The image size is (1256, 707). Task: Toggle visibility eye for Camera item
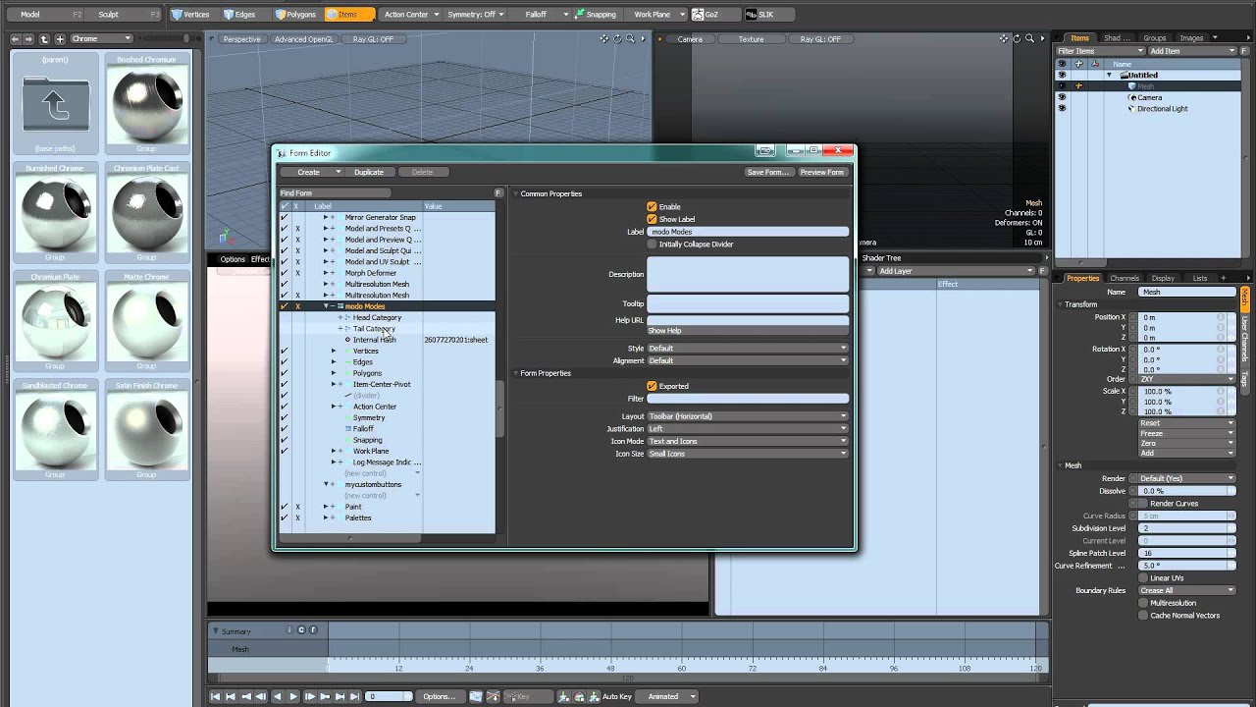click(x=1062, y=97)
